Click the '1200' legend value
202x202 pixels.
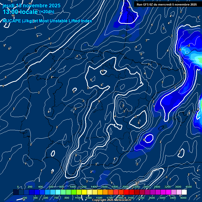coord(83,187)
